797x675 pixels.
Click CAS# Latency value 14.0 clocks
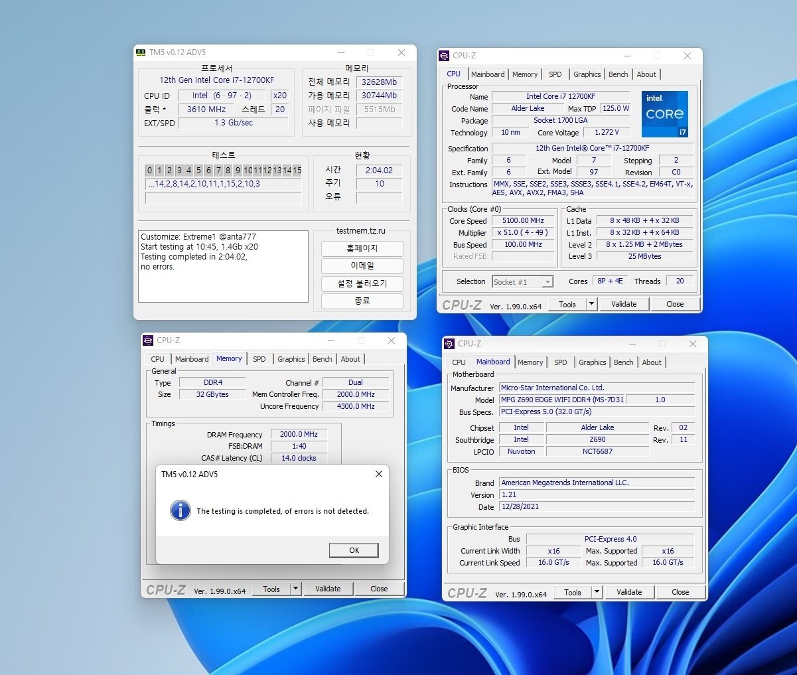point(299,458)
